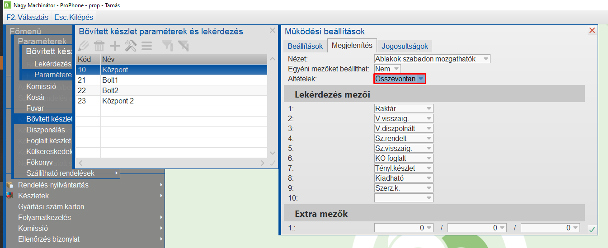This screenshot has width=608, height=248.
Task: Open the second Extra mezők dropdown
Action: tap(477, 228)
